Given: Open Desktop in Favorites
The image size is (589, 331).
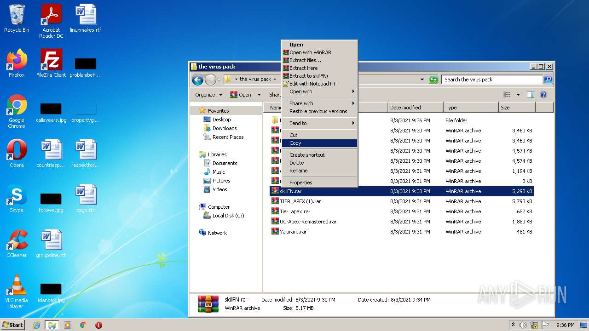Looking at the screenshot, I should 221,120.
